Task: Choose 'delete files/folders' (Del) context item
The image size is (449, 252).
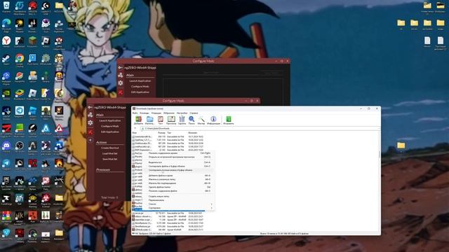Action: tap(180, 187)
